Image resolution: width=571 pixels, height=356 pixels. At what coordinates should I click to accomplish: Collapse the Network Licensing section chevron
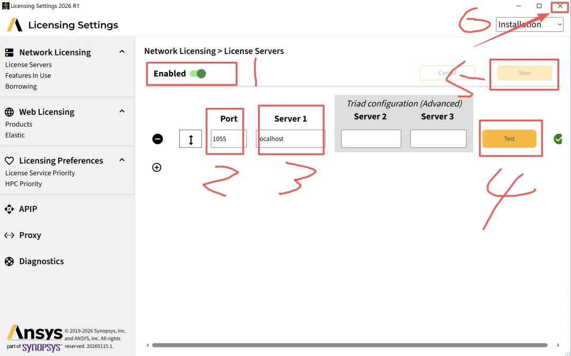[x=122, y=52]
